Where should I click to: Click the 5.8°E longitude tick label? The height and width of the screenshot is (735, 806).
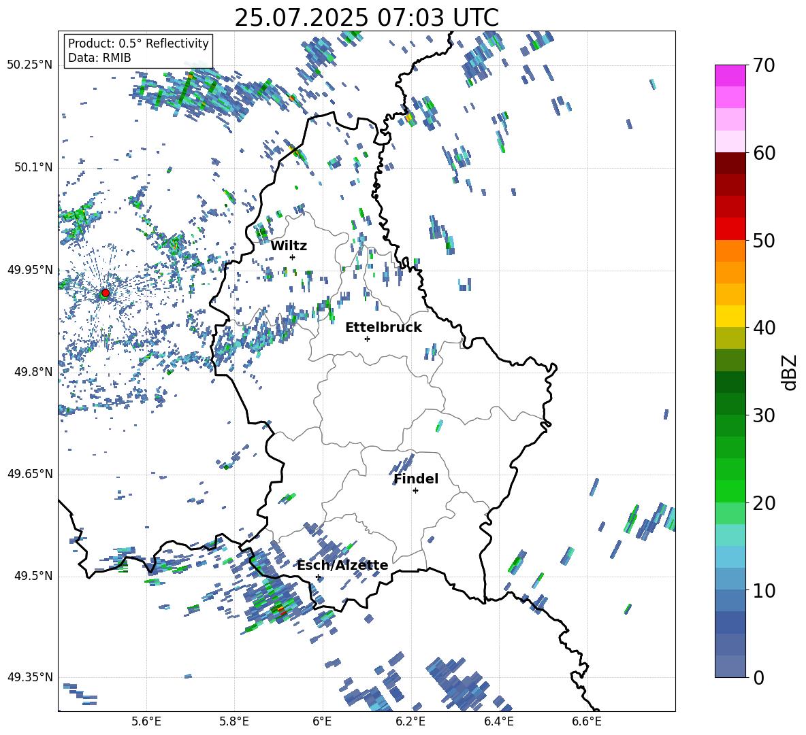(x=234, y=721)
